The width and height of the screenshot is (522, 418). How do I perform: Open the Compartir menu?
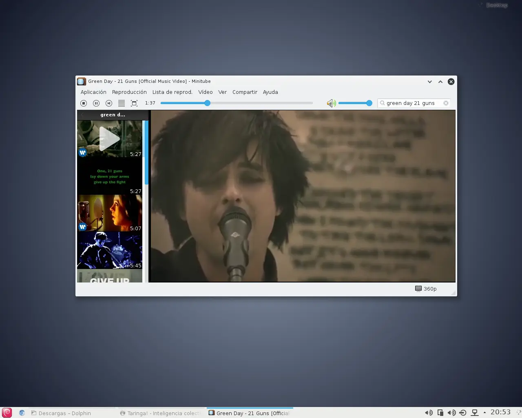(x=245, y=92)
